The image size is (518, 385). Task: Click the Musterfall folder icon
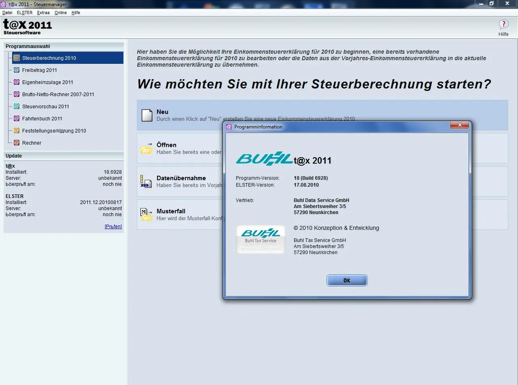tap(146, 215)
